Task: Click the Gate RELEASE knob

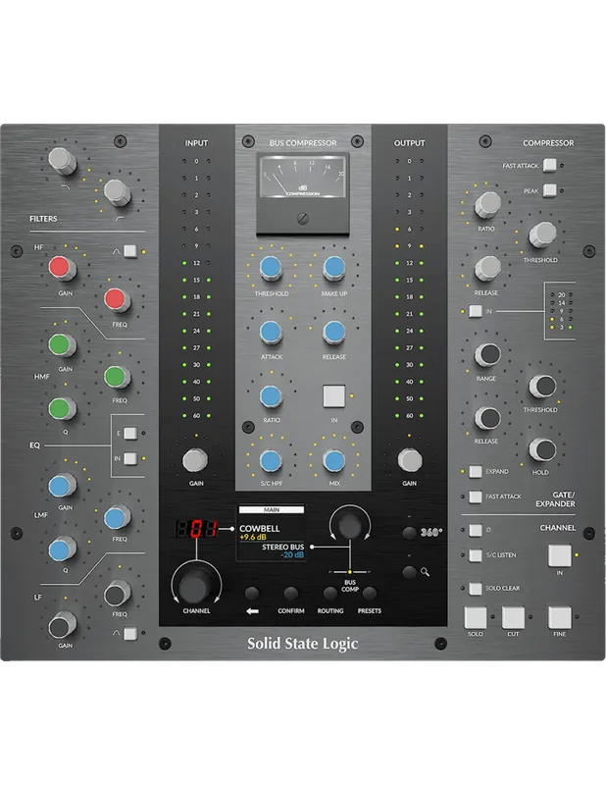Action: tap(487, 418)
